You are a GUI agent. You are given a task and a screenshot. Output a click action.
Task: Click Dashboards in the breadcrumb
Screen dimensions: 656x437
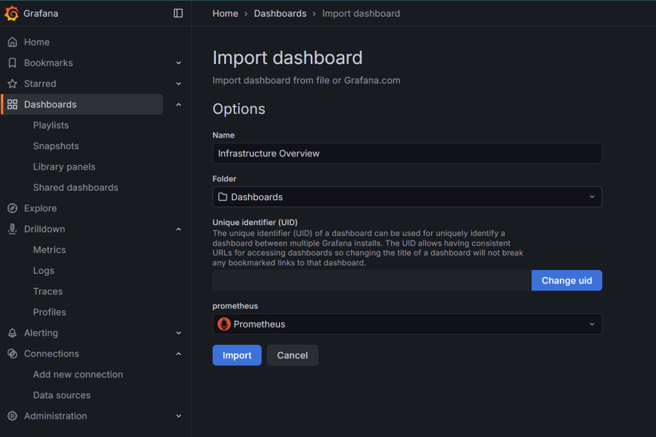coord(280,13)
